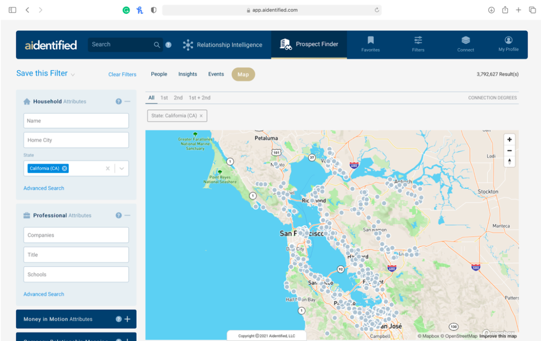Open Favorites bookmark icon in header
The width and height of the screenshot is (541, 341).
[371, 40]
